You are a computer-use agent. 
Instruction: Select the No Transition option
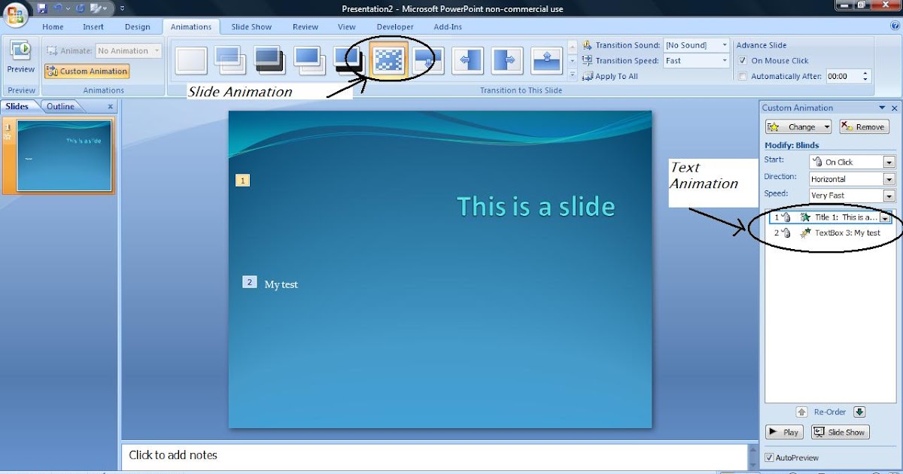click(192, 59)
